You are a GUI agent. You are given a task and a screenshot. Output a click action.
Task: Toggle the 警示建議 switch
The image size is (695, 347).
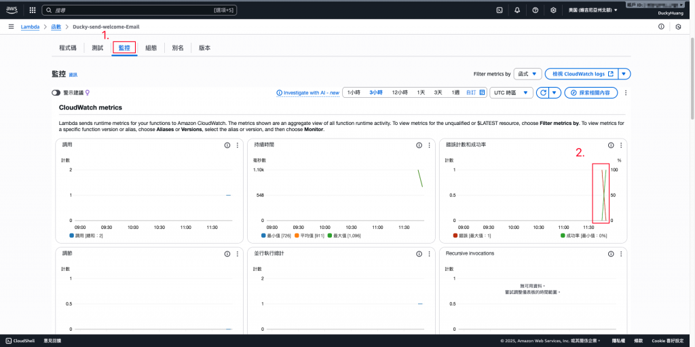click(x=56, y=93)
